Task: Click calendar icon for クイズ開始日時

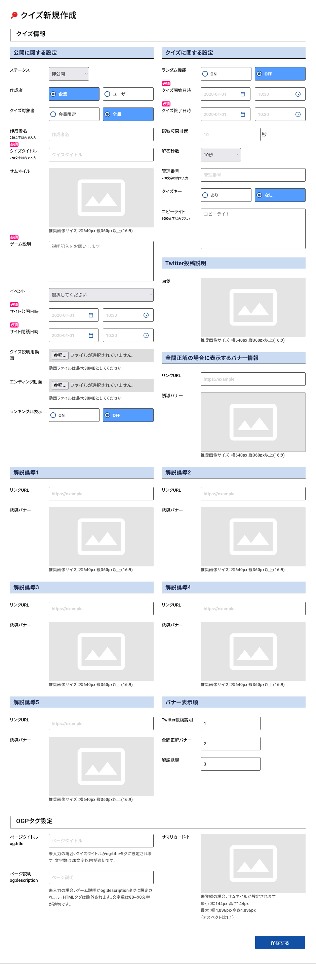Action: (x=243, y=94)
